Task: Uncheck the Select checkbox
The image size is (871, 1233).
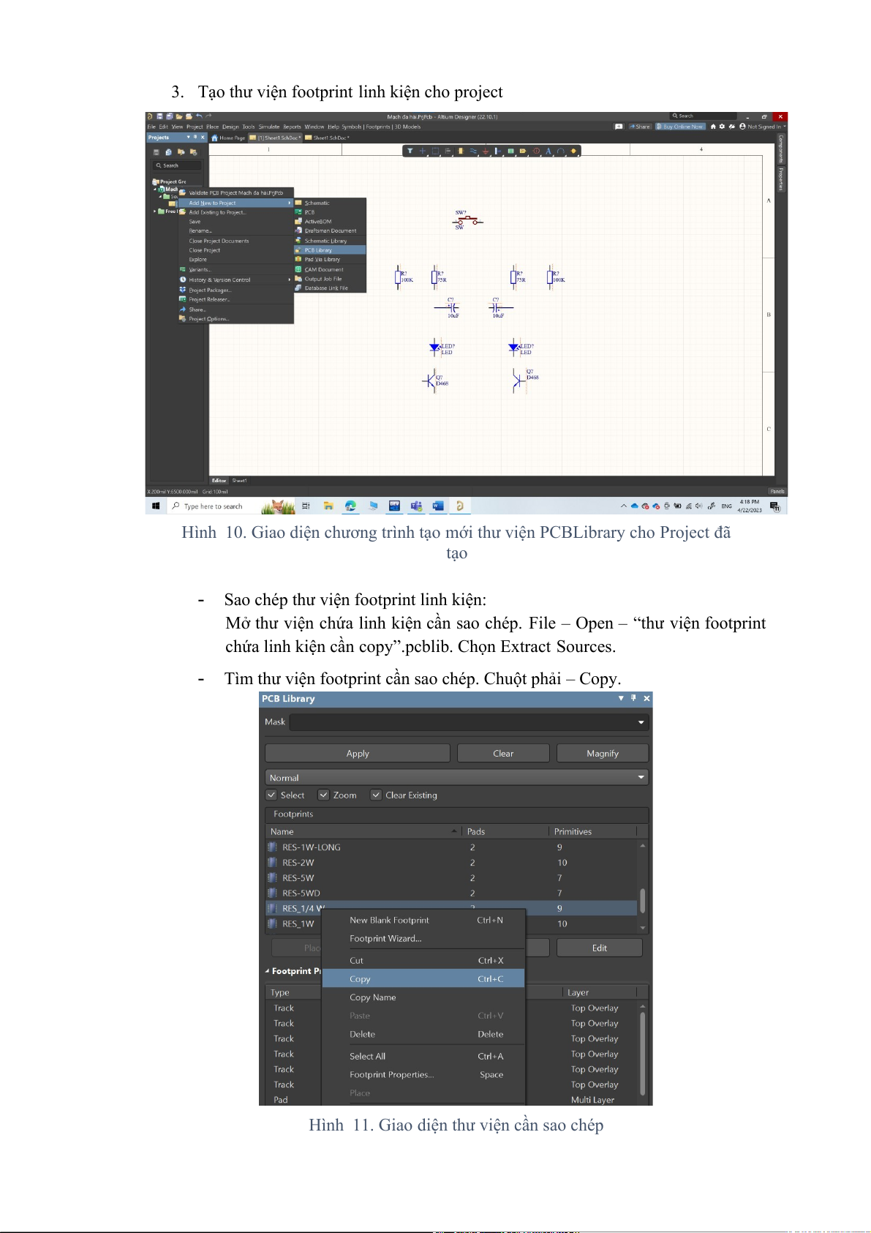Action: pyautogui.click(x=272, y=795)
